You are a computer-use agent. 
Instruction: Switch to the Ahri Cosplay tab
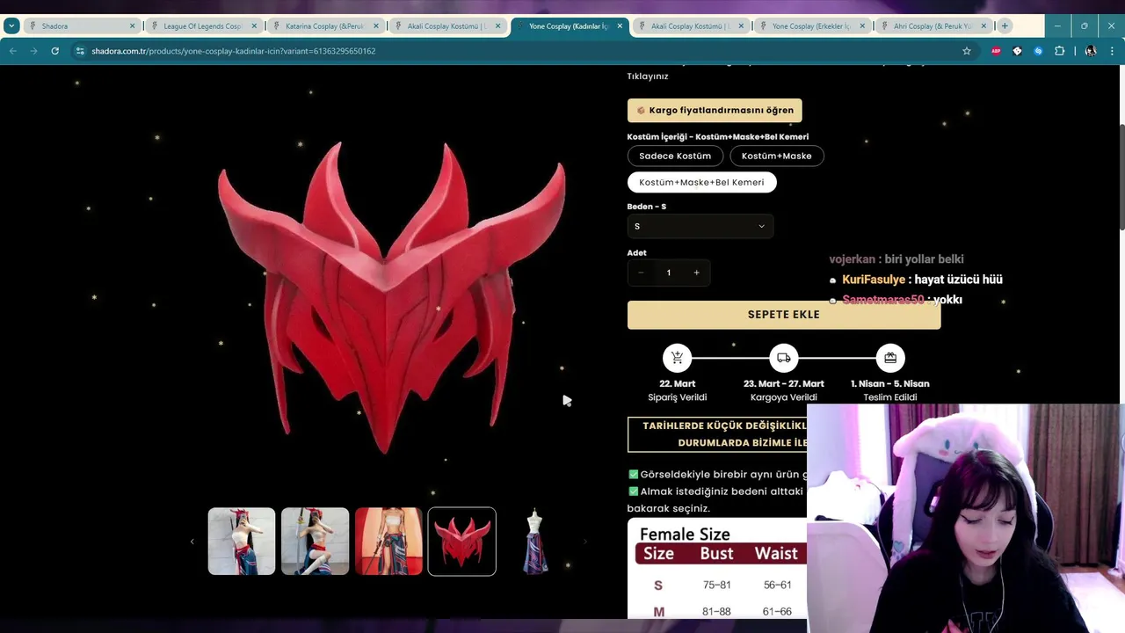click(x=933, y=26)
